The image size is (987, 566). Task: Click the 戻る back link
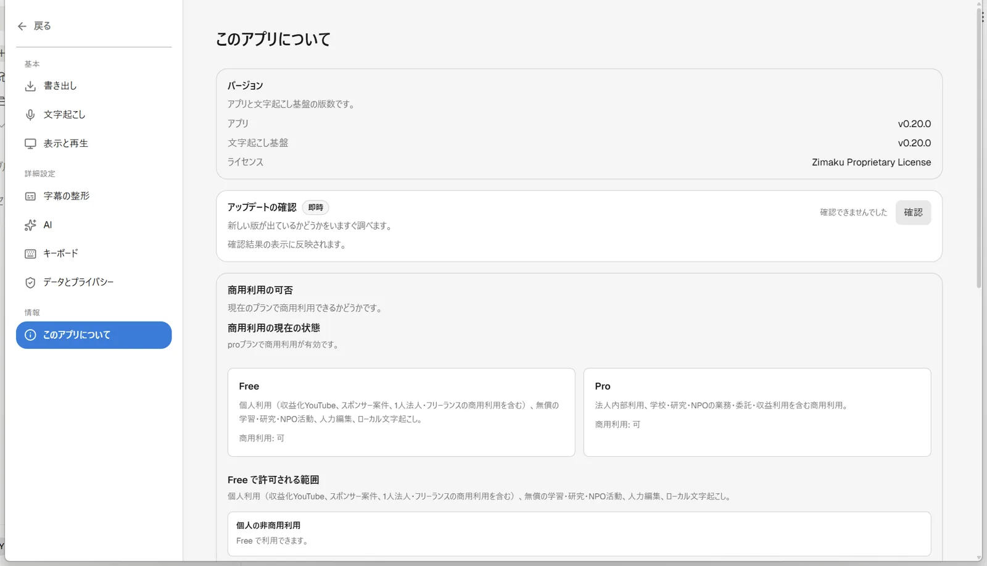pyautogui.click(x=35, y=26)
